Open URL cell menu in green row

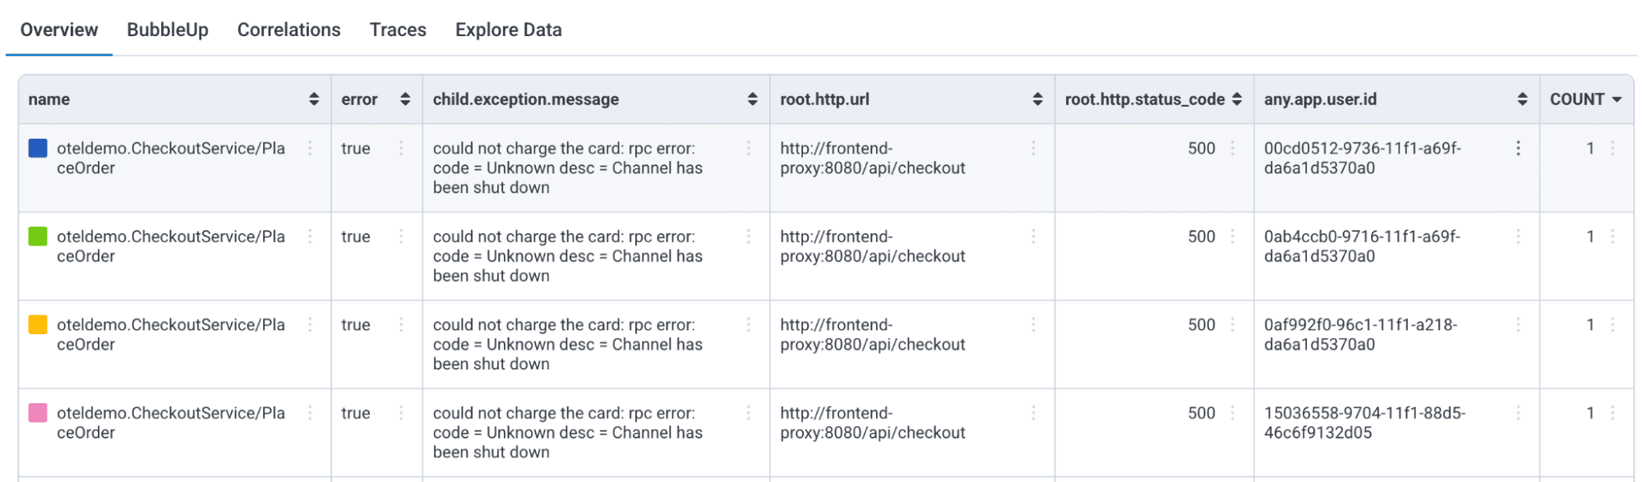(x=1034, y=236)
